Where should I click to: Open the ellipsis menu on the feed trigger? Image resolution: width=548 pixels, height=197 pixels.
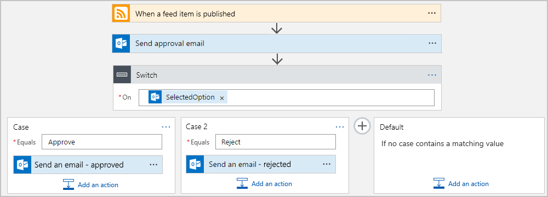(432, 13)
